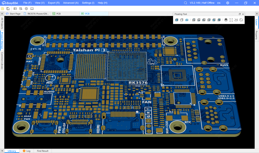Click the USB2.0 x 2 silkscreen label
Viewport: 259px width, 153px height.
pyautogui.click(x=226, y=96)
